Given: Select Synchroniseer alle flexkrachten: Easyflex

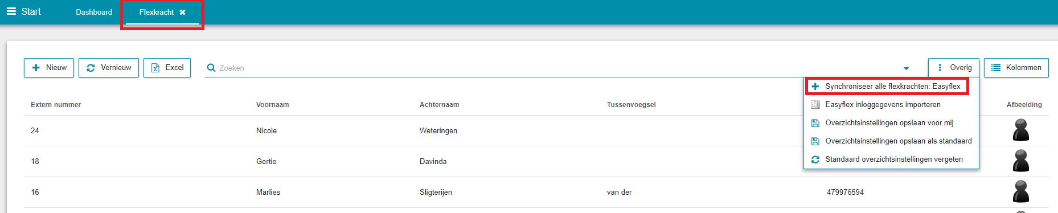Looking at the screenshot, I should coord(892,87).
